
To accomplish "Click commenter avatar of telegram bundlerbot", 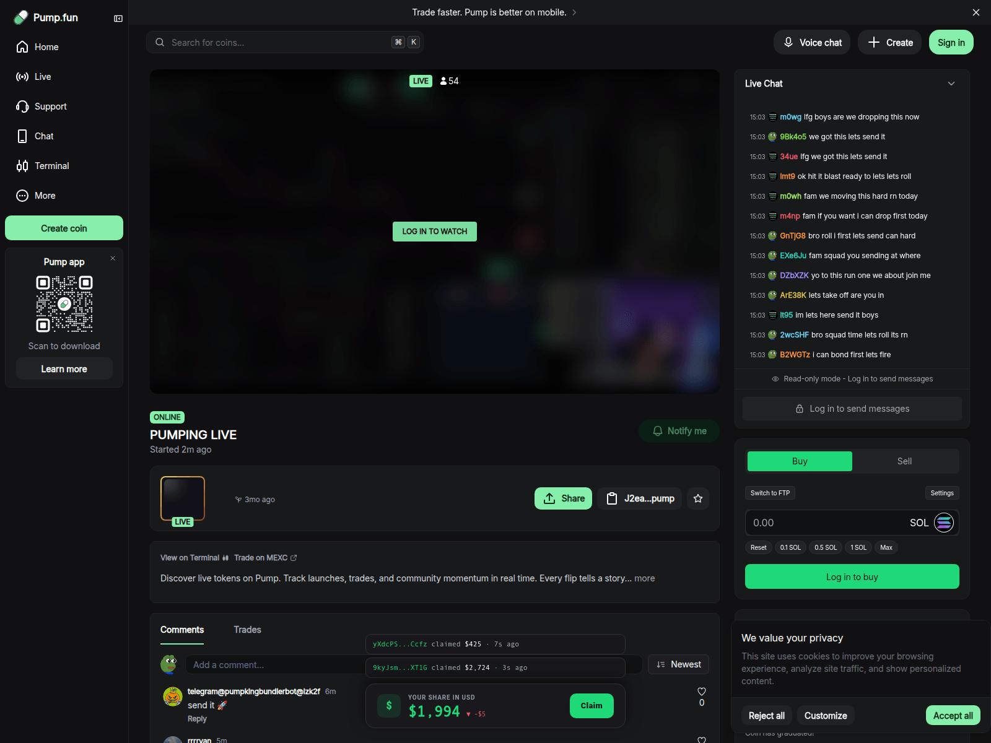I will tap(172, 697).
